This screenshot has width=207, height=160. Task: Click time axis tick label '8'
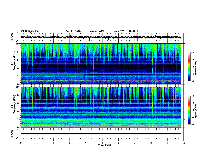click(x=151, y=143)
